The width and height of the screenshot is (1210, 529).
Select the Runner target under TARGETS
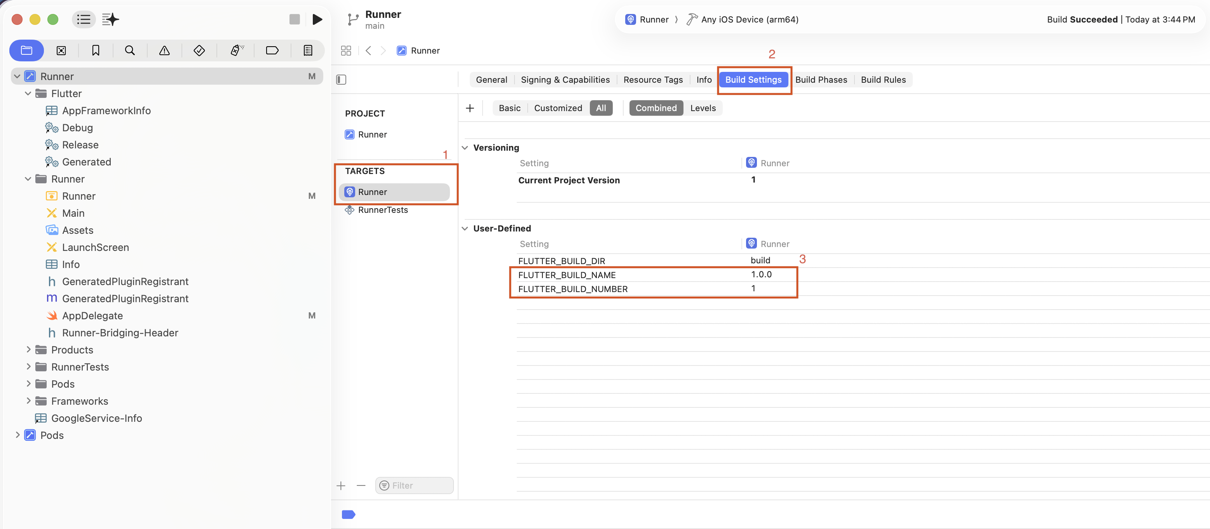click(394, 192)
